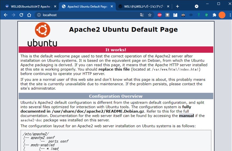Open the white folded-paper extension icon

pos(175,15)
